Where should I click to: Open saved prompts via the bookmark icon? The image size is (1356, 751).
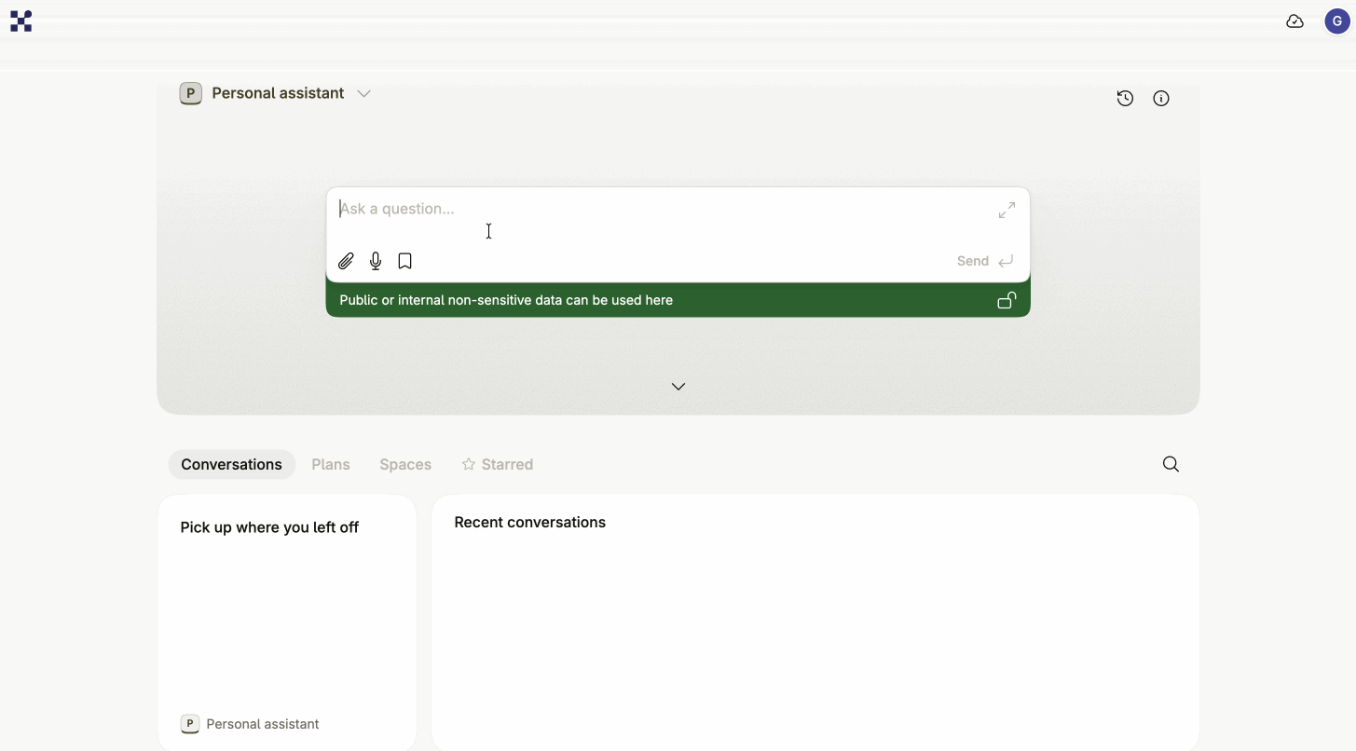[404, 261]
